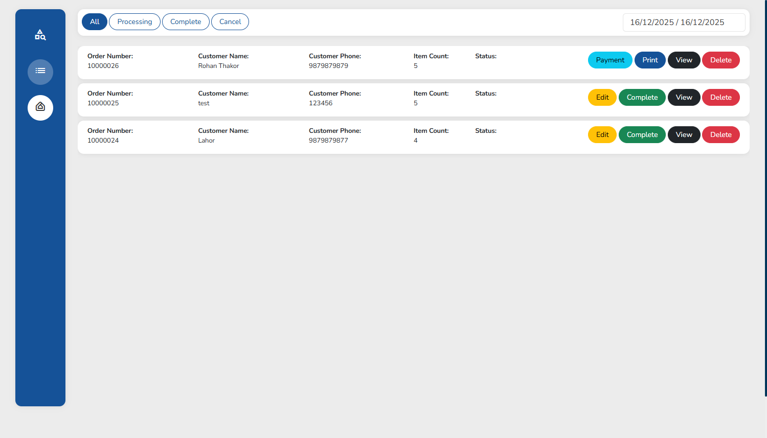767x438 pixels.
Task: Go to the home icon in sidebar
Action: pos(40,107)
